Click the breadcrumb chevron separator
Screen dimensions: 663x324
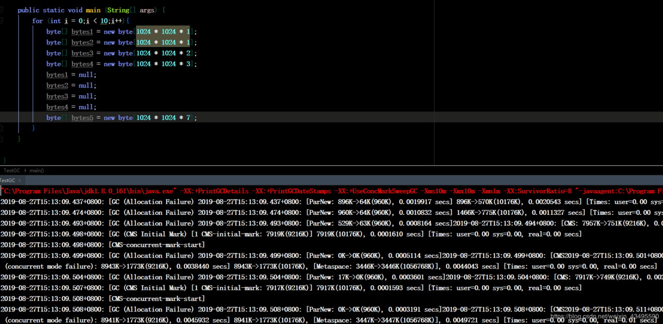tap(25, 170)
